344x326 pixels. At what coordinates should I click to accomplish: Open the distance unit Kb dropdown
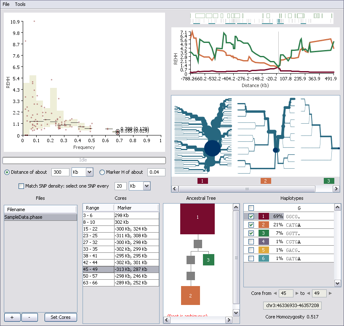coord(89,172)
